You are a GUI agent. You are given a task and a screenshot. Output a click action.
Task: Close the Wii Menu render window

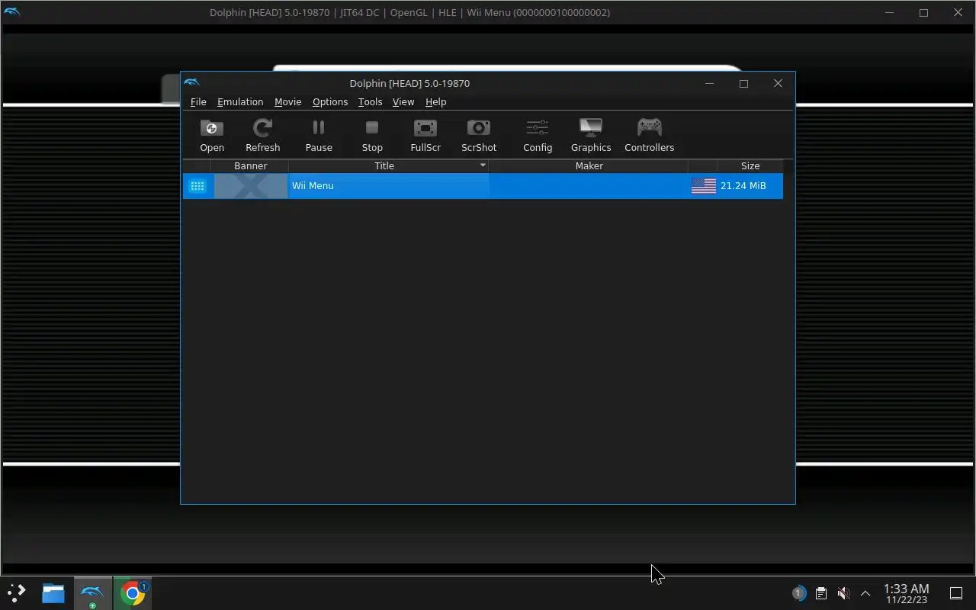tap(958, 12)
